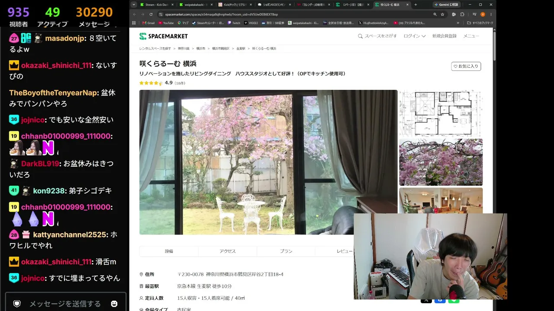The height and width of the screenshot is (311, 554).
Task: Switch to the アクセス tab
Action: [x=228, y=251]
